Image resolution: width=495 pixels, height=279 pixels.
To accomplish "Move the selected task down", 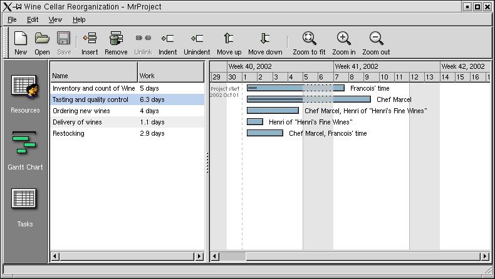I will tap(265, 43).
